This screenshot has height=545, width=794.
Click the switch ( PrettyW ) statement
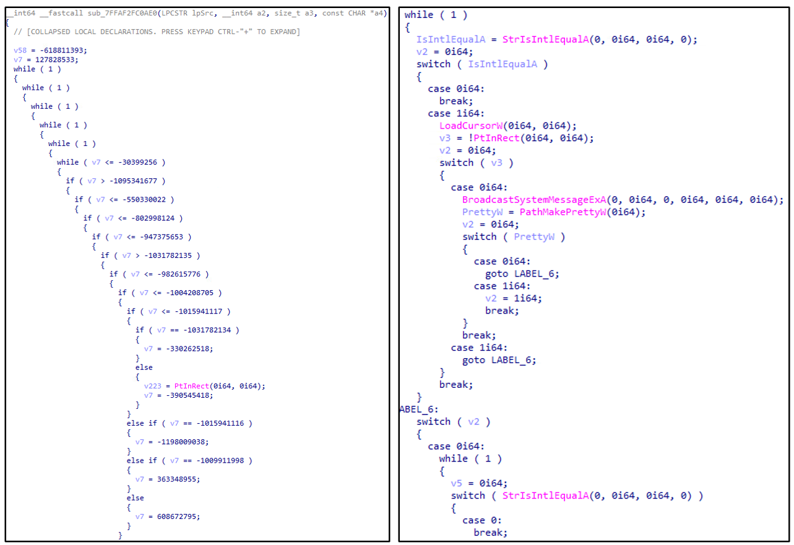tap(514, 236)
